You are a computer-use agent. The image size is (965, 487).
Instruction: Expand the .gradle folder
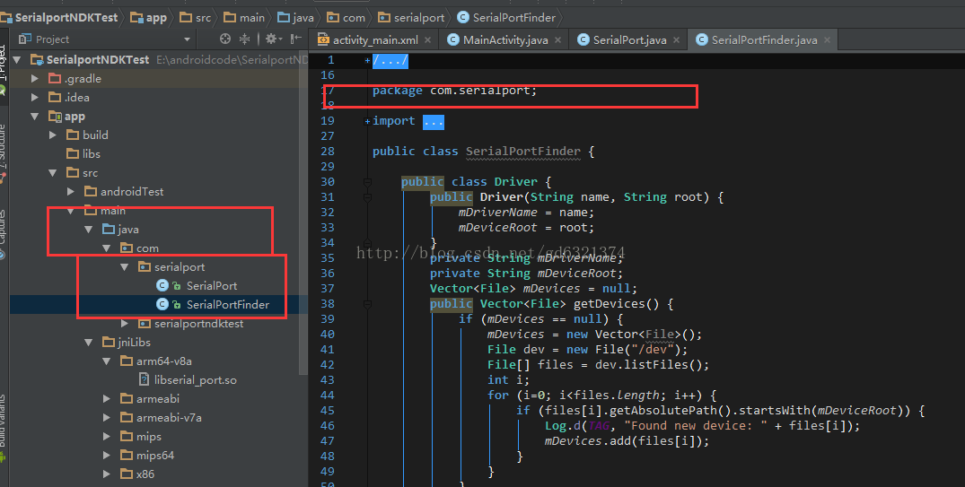point(35,79)
